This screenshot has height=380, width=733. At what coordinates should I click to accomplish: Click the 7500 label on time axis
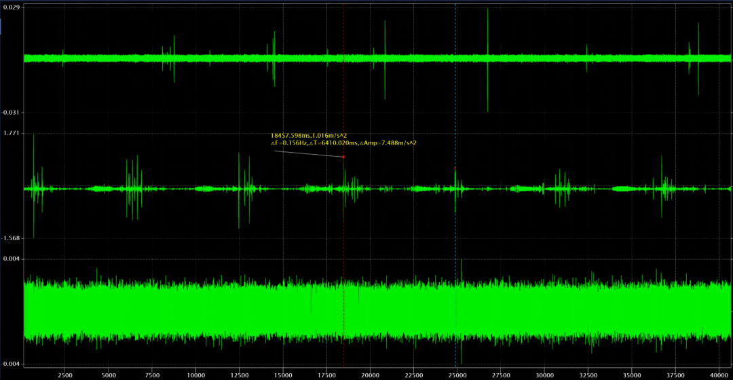click(152, 374)
